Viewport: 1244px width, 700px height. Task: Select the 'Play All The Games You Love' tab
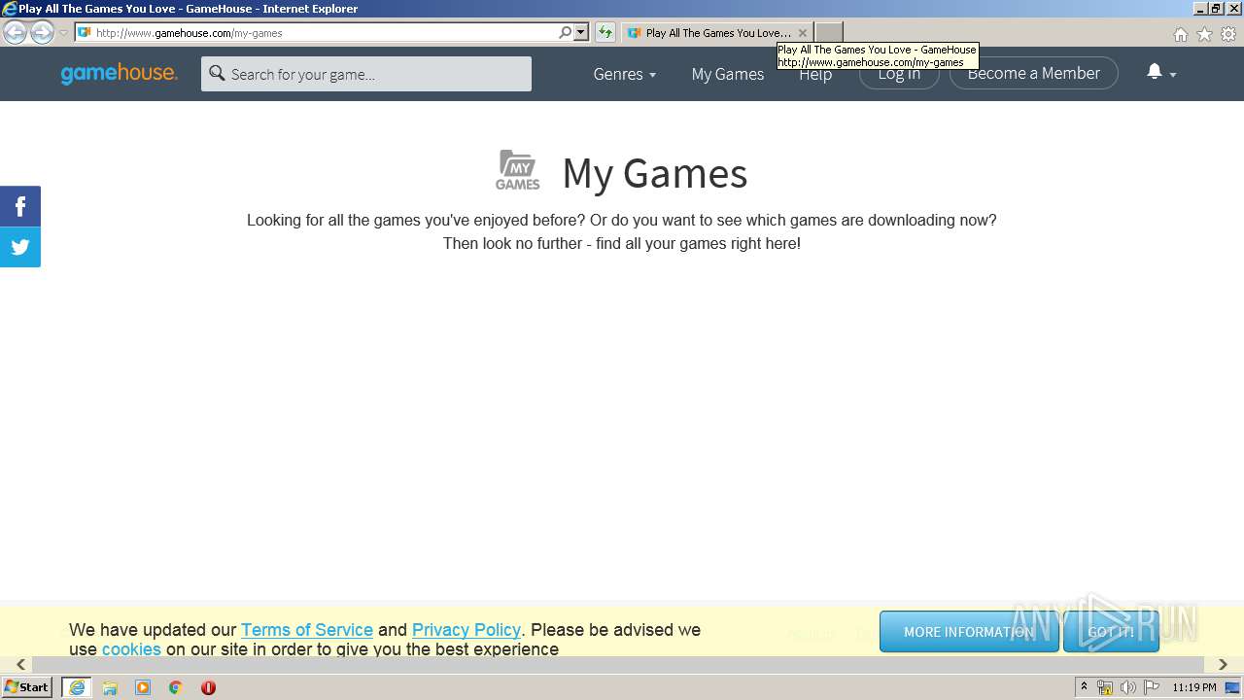[x=717, y=33]
